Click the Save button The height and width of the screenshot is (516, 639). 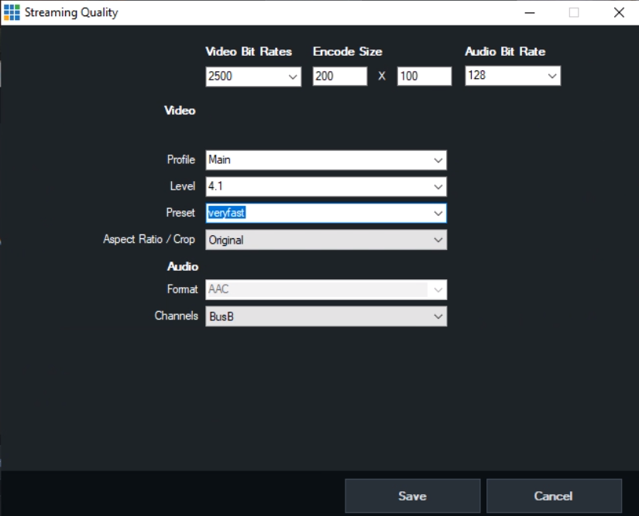pyautogui.click(x=412, y=496)
